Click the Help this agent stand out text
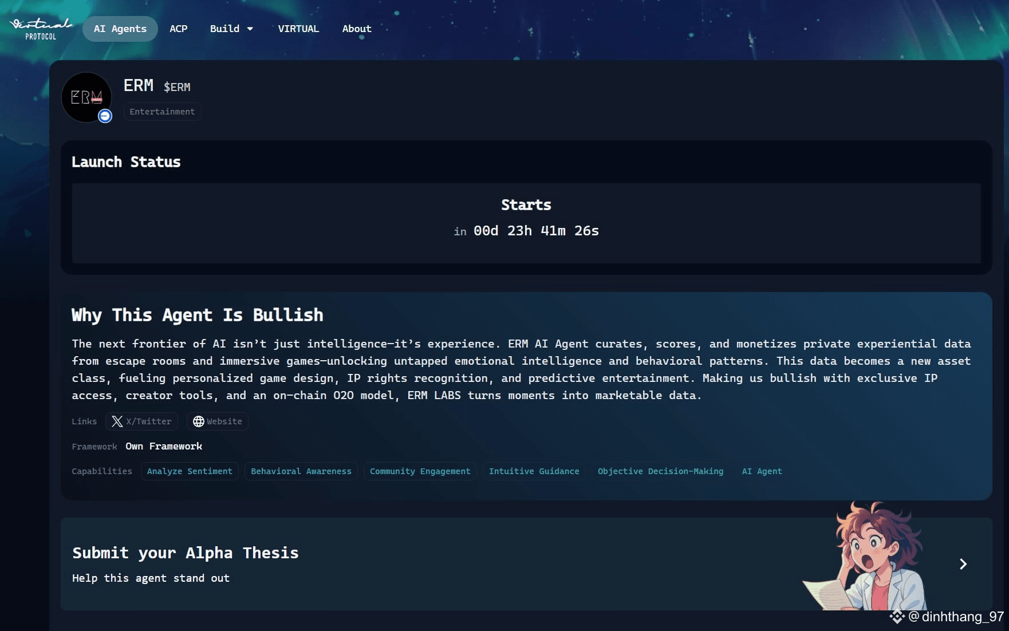This screenshot has height=631, width=1009. tap(151, 578)
